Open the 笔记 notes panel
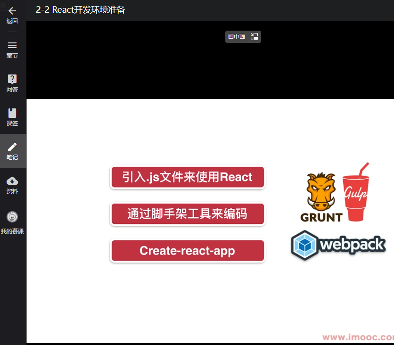Viewport: 394px width, 345px height. [12, 151]
